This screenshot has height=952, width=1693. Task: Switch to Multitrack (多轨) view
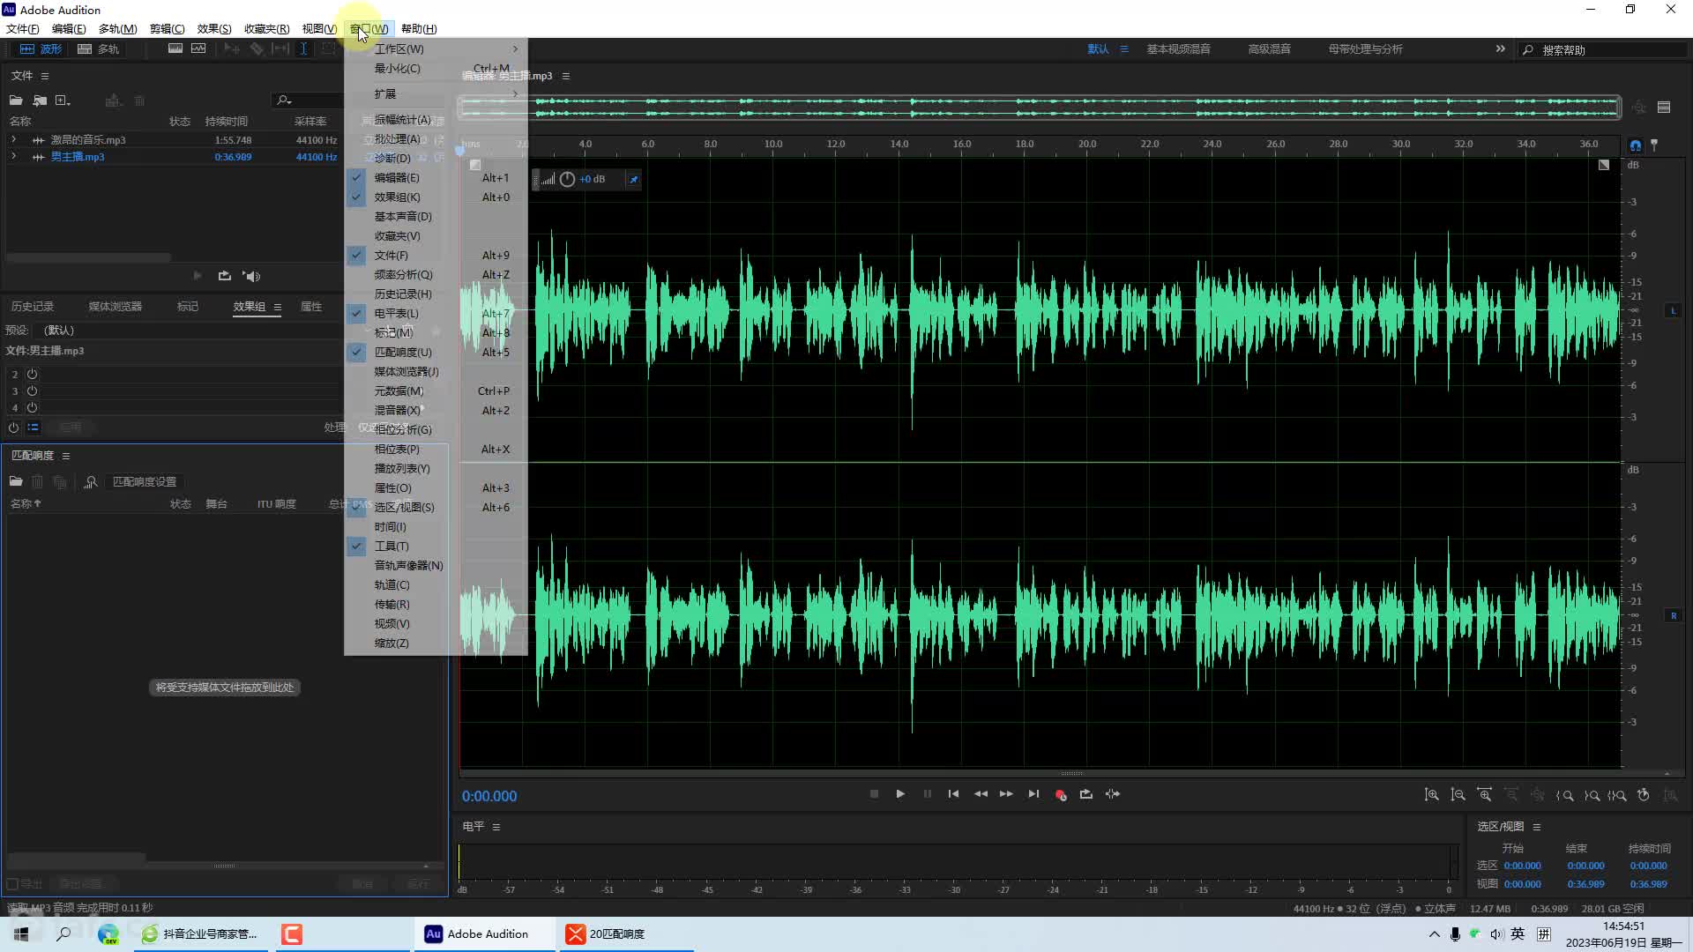point(98,49)
